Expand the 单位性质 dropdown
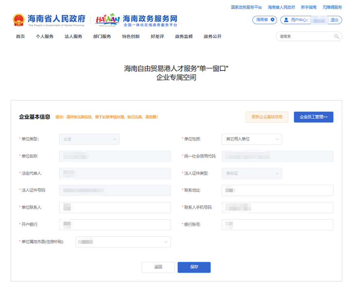 [x=252, y=139]
